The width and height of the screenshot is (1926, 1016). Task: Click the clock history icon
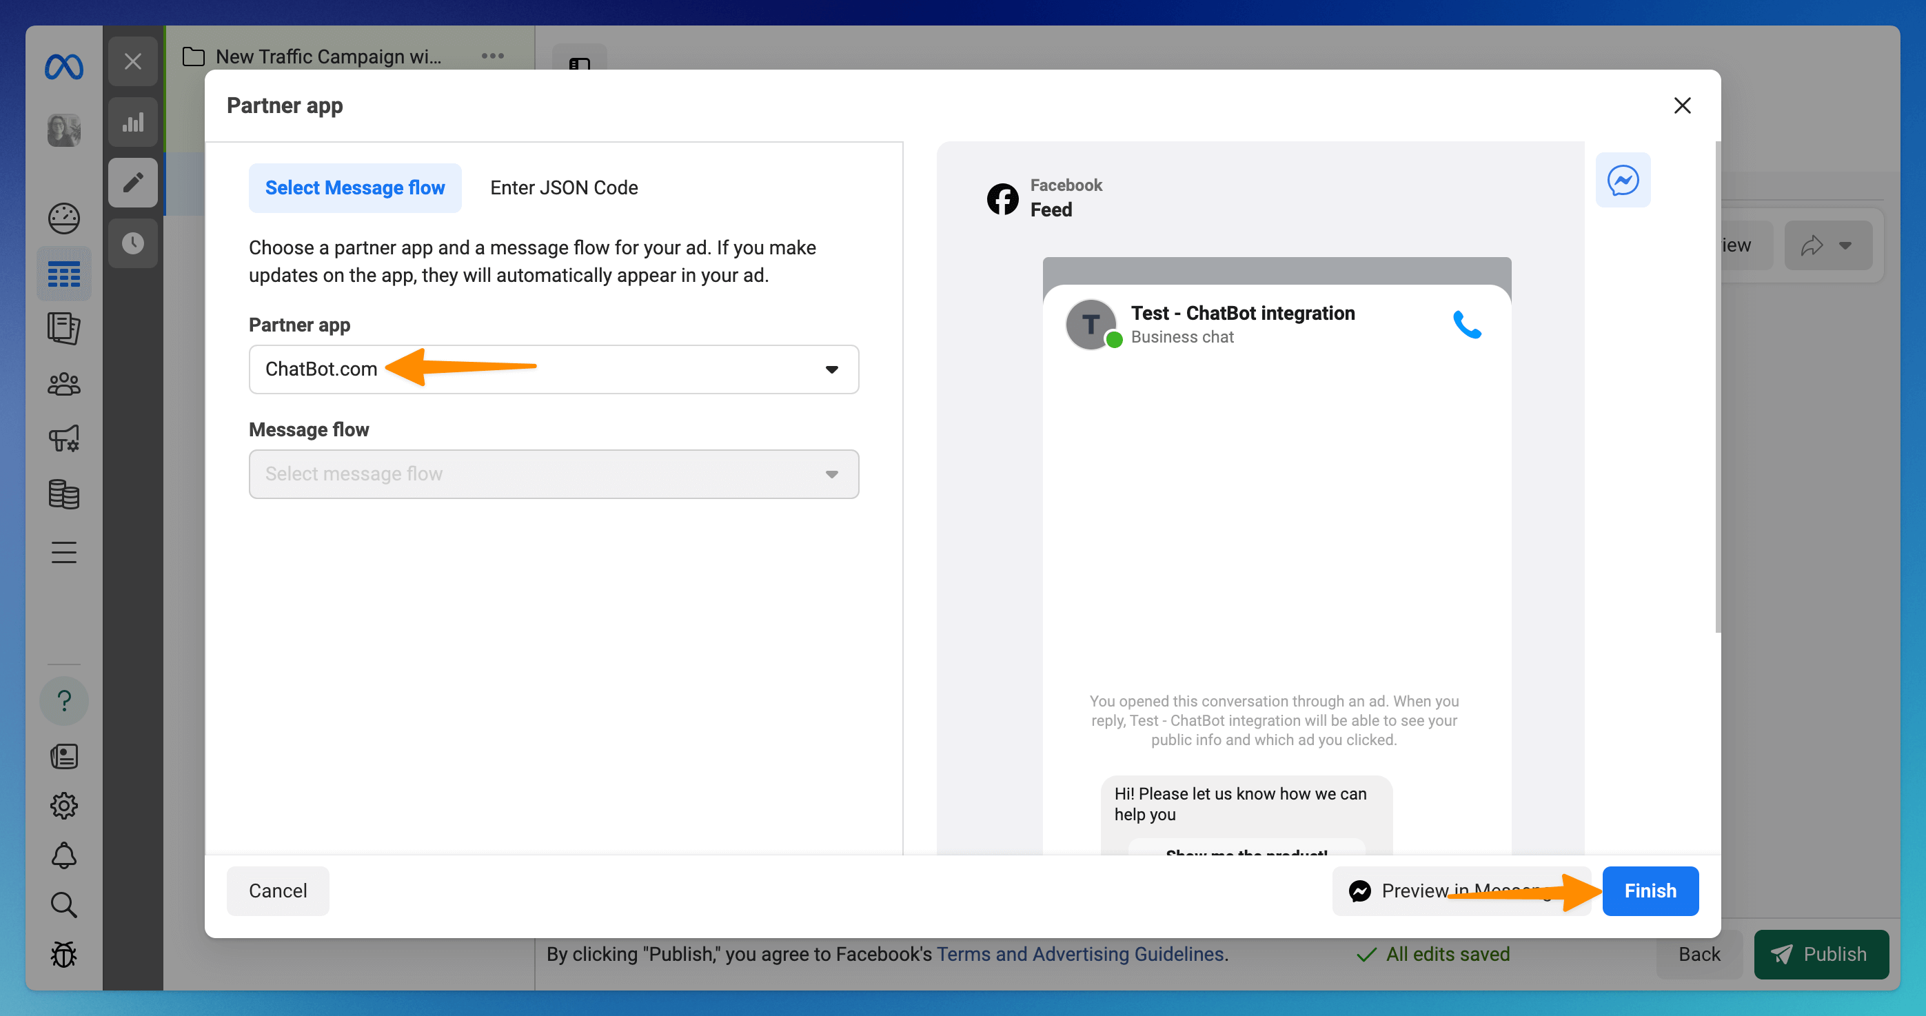(x=132, y=243)
